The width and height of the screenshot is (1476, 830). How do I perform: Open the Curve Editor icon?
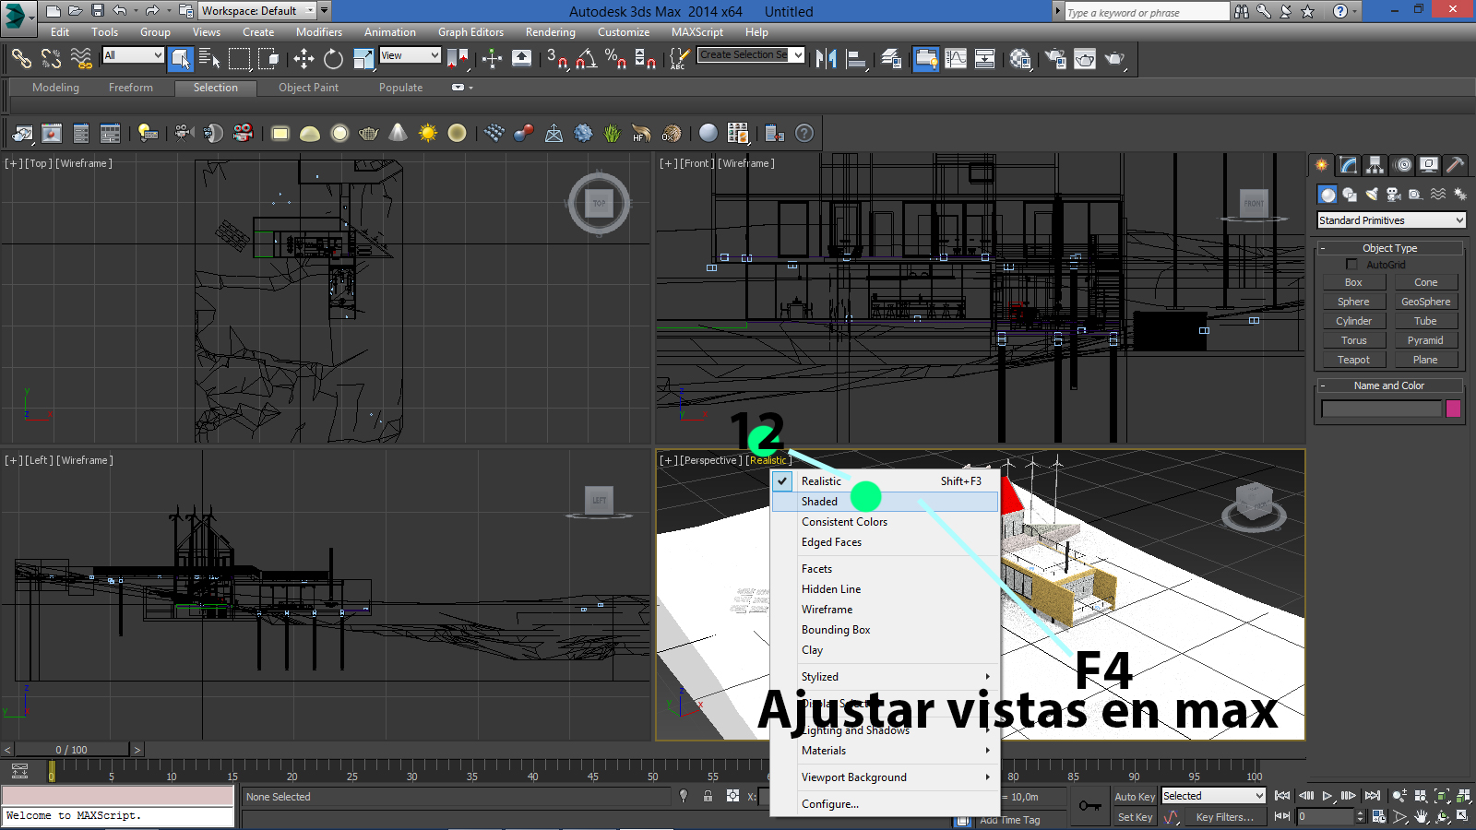[x=956, y=59]
